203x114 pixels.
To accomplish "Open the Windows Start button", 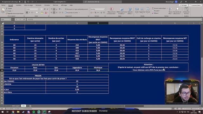I will tap(3, 112).
